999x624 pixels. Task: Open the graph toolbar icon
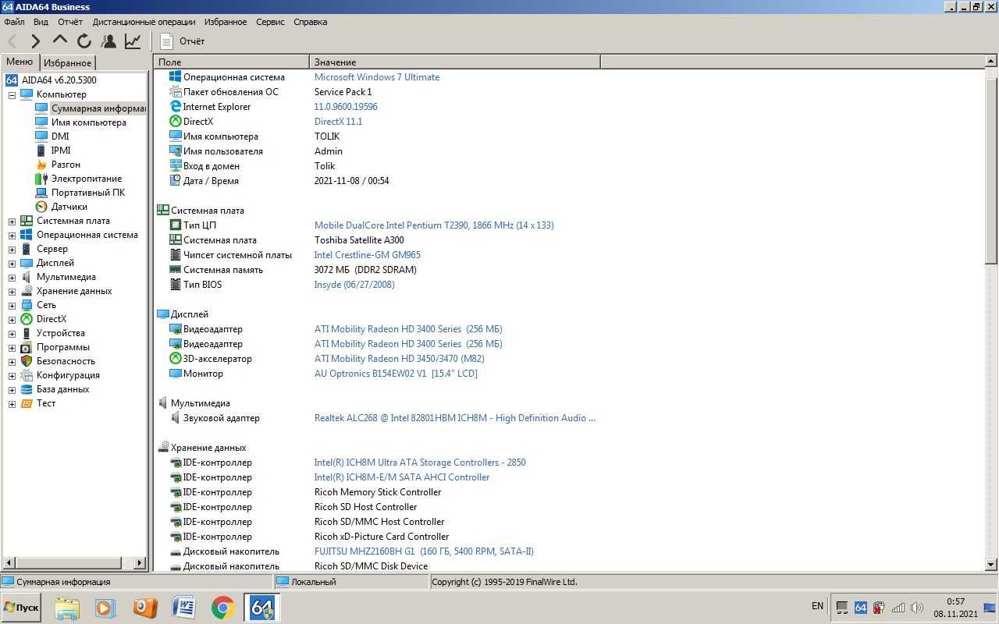pyautogui.click(x=133, y=41)
